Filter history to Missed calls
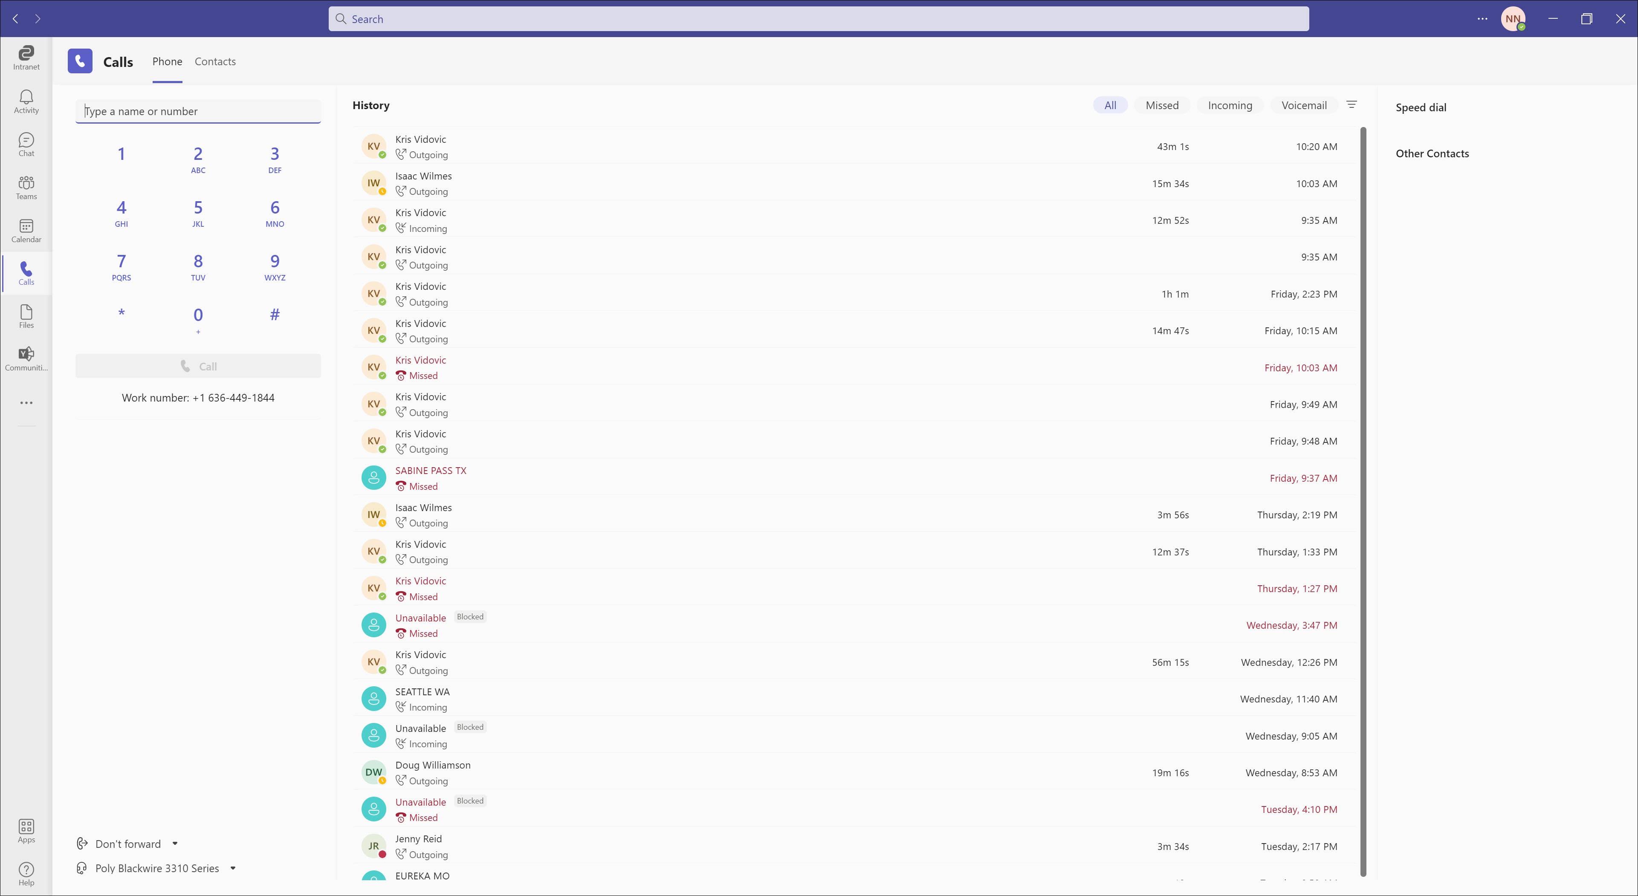 click(1162, 106)
